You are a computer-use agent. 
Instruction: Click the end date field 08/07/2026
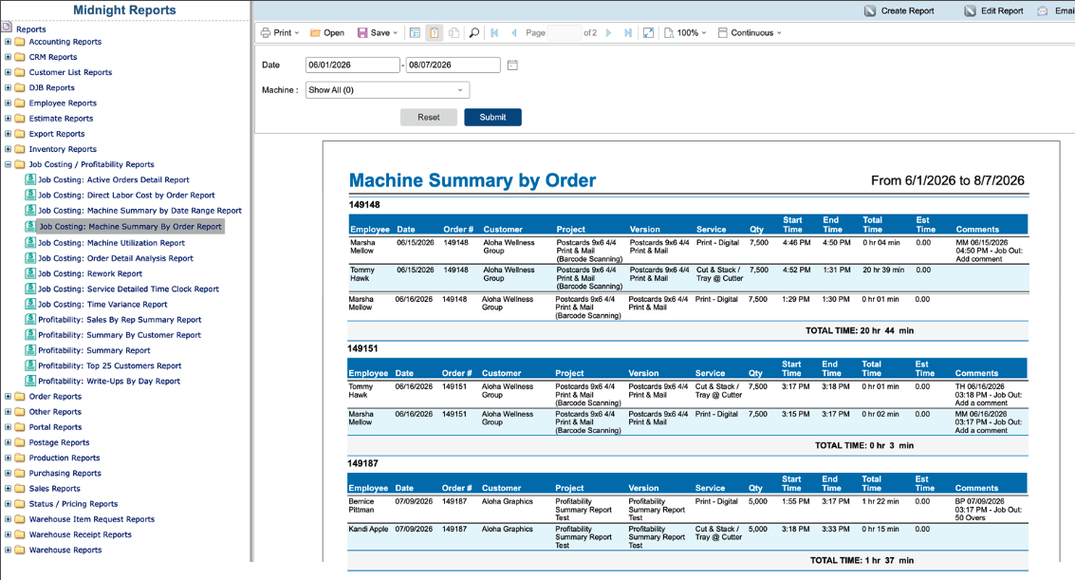coord(454,65)
